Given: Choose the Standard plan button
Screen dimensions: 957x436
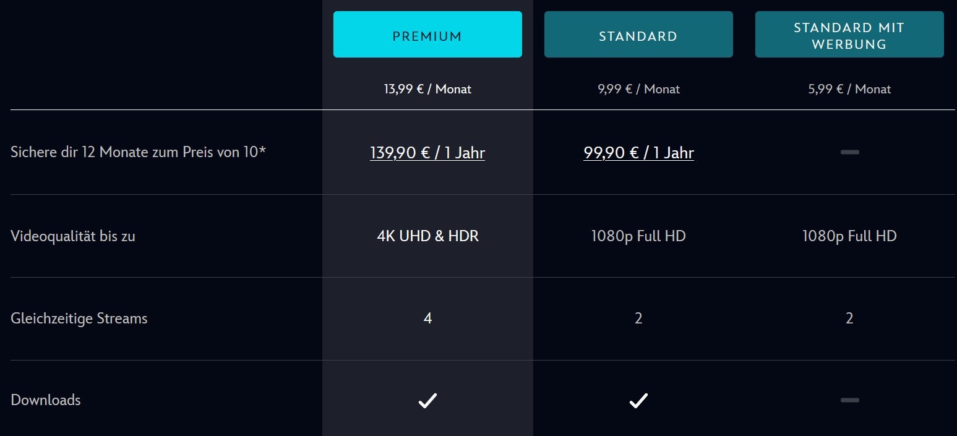Looking at the screenshot, I should (x=638, y=35).
